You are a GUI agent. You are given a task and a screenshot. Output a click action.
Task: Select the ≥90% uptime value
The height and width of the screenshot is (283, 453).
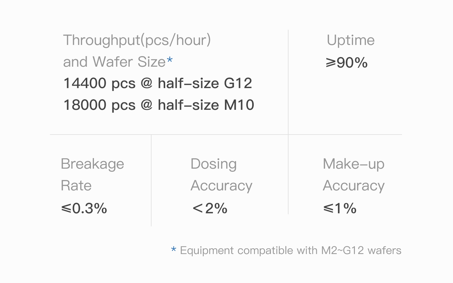coord(347,63)
